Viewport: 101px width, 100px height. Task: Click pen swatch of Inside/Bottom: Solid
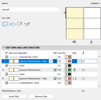68,83
